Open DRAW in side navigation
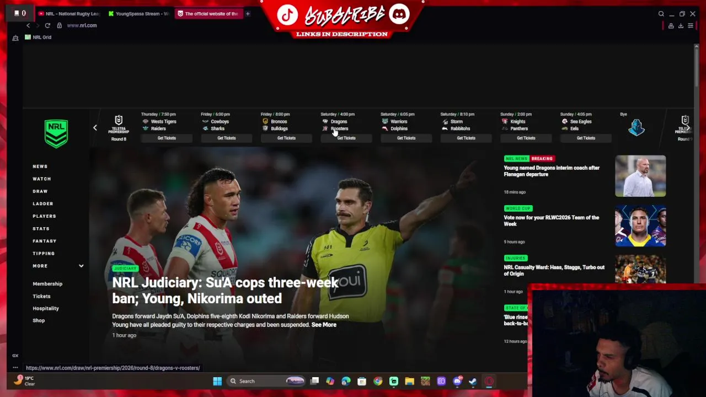This screenshot has width=706, height=397. (x=40, y=191)
